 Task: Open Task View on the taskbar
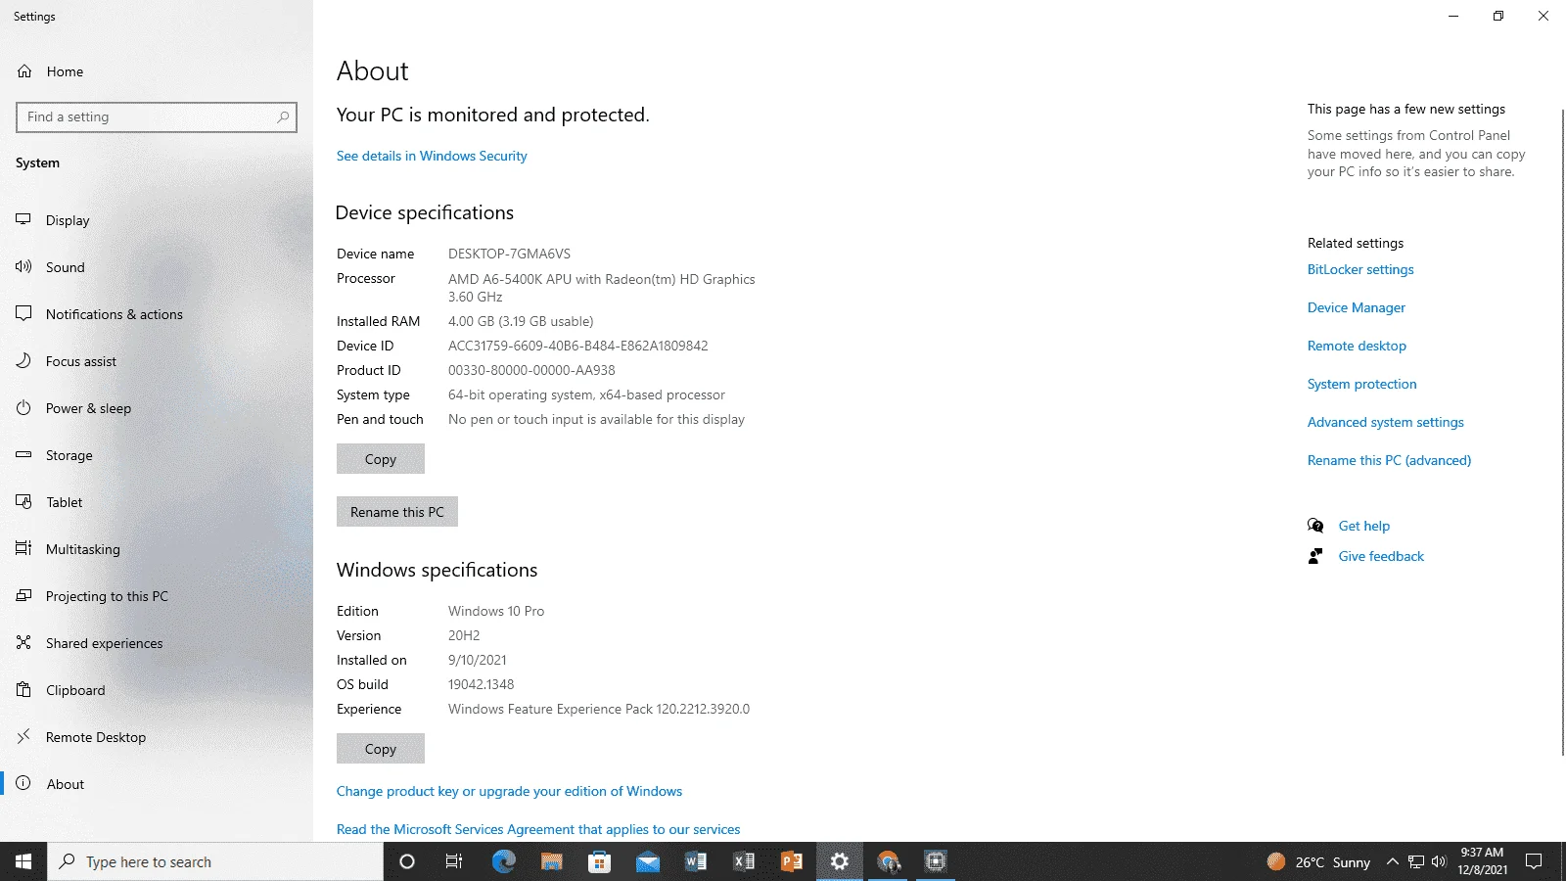tap(454, 861)
